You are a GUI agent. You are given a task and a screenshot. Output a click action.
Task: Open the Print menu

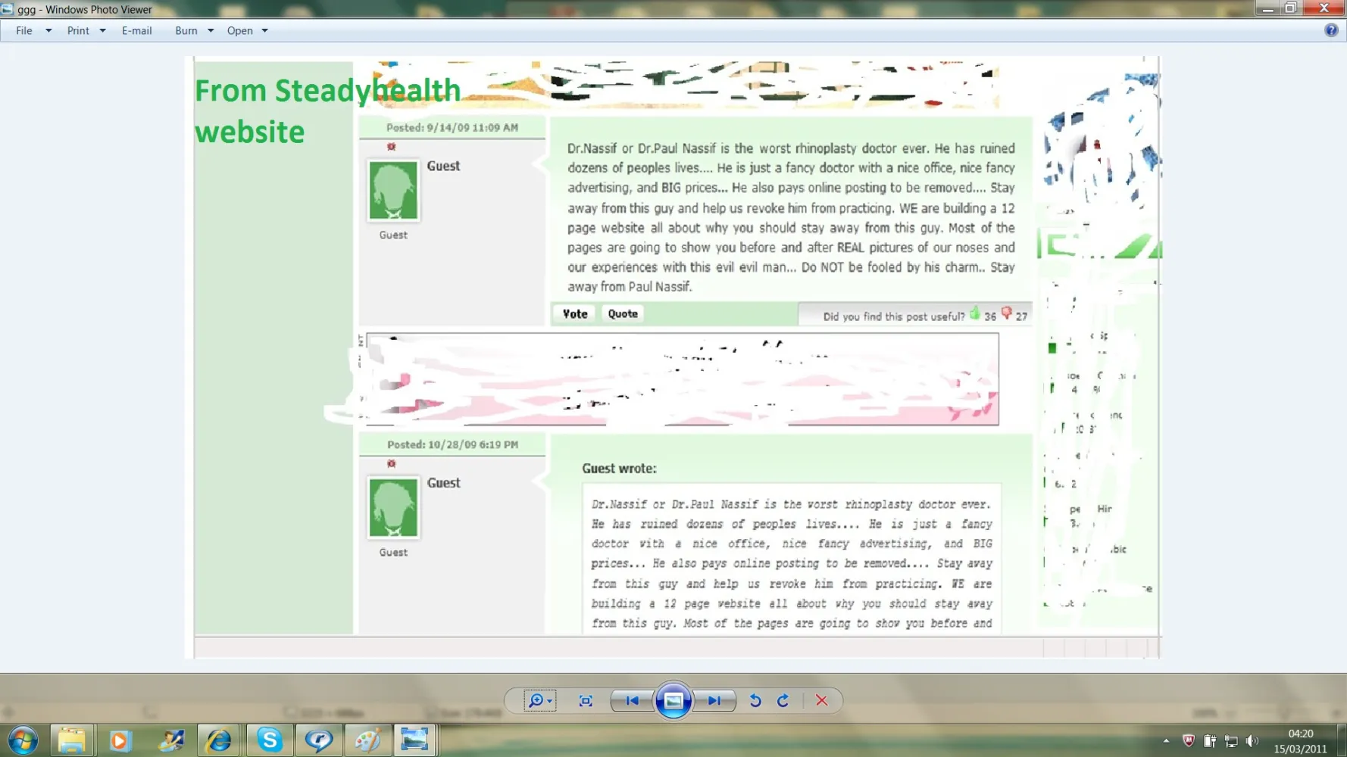tap(78, 31)
